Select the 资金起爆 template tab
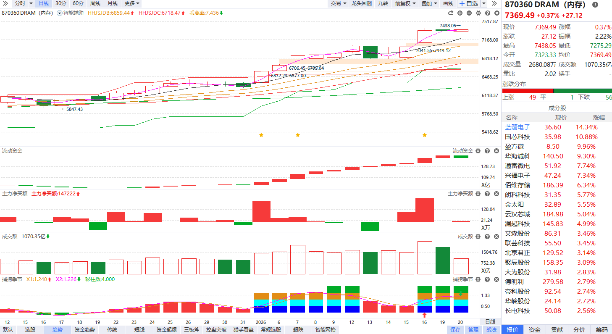 (x=167, y=330)
